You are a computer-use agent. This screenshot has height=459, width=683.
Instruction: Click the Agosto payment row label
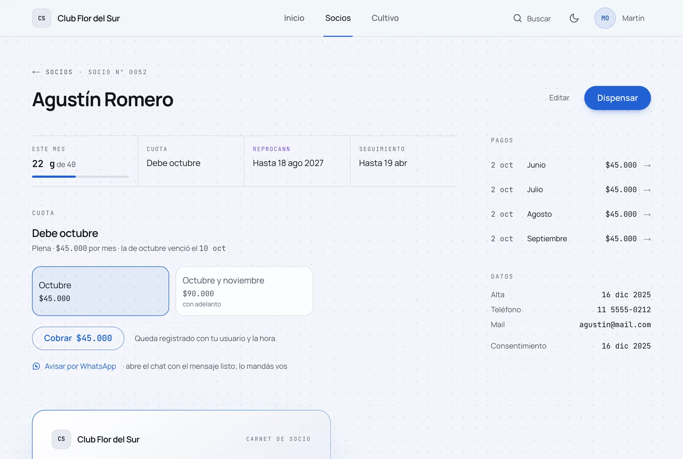click(x=539, y=214)
